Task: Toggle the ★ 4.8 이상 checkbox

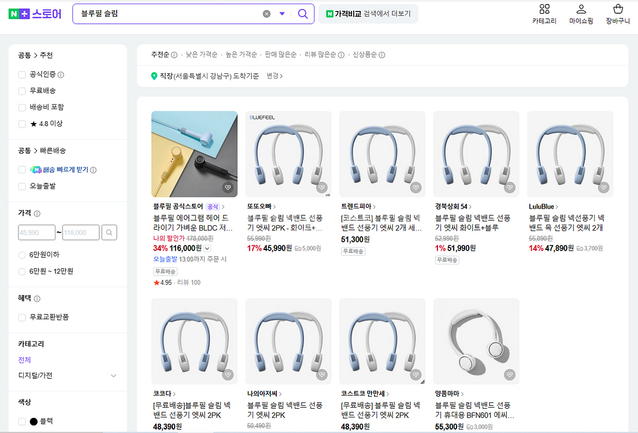Action: click(22, 124)
